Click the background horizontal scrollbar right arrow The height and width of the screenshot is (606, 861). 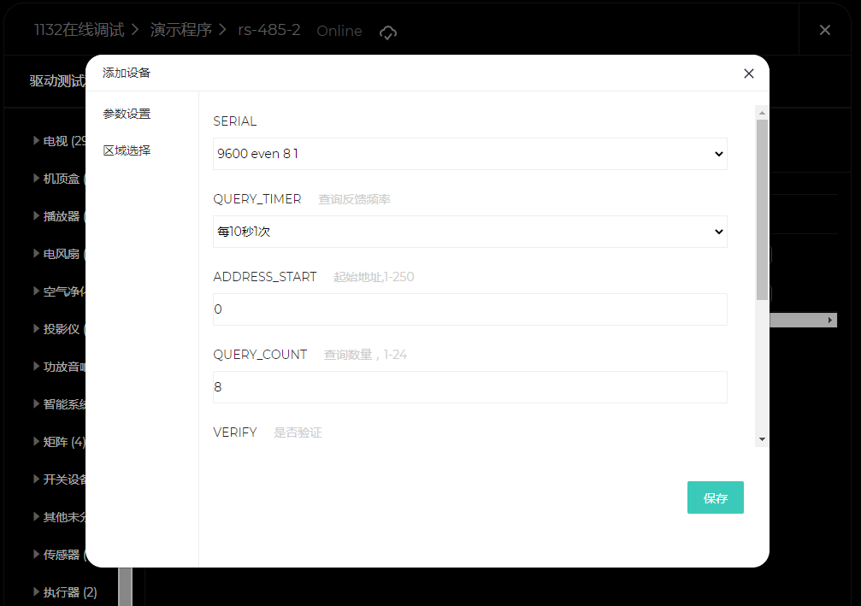(x=830, y=320)
